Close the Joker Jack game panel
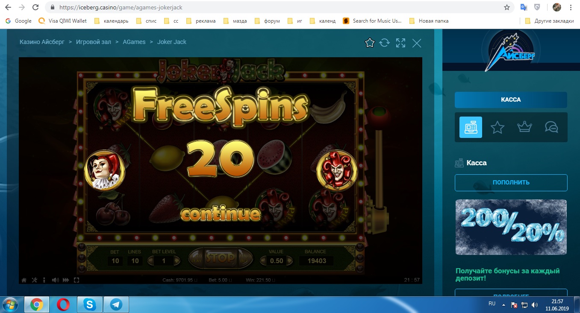The height and width of the screenshot is (313, 580). tap(417, 43)
